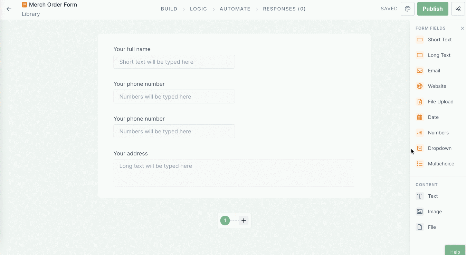The width and height of the screenshot is (466, 255).
Task: Open the Library section
Action: click(31, 14)
